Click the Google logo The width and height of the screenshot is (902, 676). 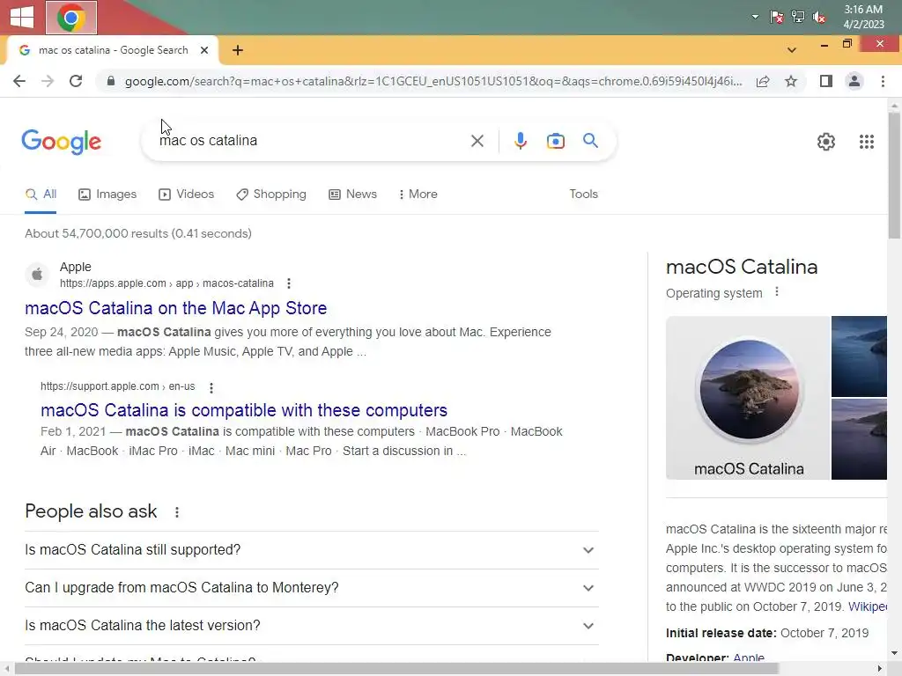pyautogui.click(x=62, y=142)
